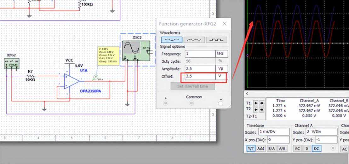Switch Channel A to AC coupling

[x=297, y=149]
